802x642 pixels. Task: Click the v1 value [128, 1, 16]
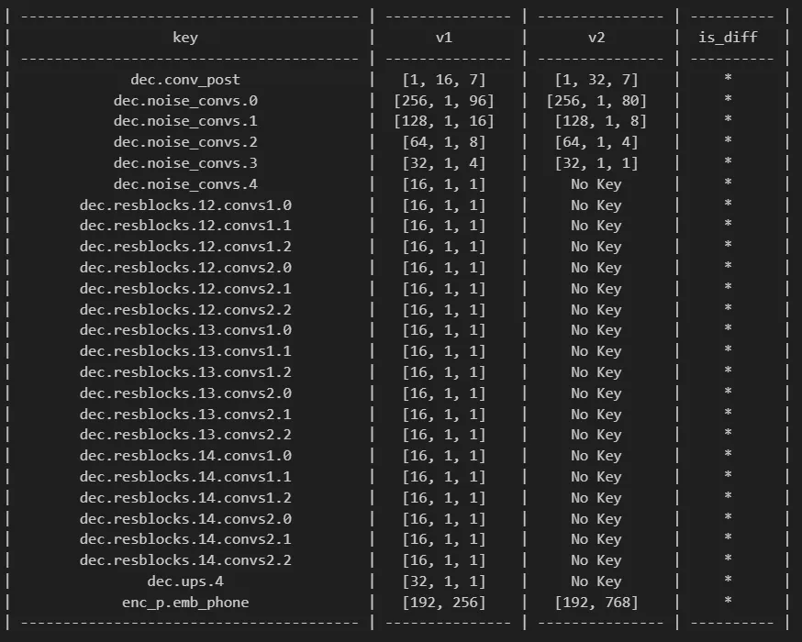point(444,122)
